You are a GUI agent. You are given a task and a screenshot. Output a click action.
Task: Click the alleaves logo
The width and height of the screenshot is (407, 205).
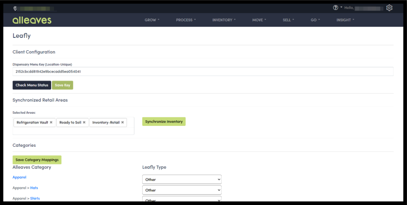click(x=32, y=20)
